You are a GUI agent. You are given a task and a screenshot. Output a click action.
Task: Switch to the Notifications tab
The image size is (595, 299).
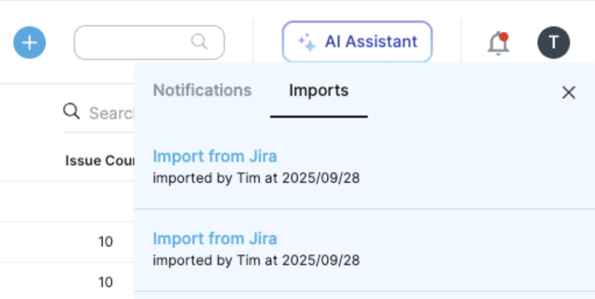point(202,90)
